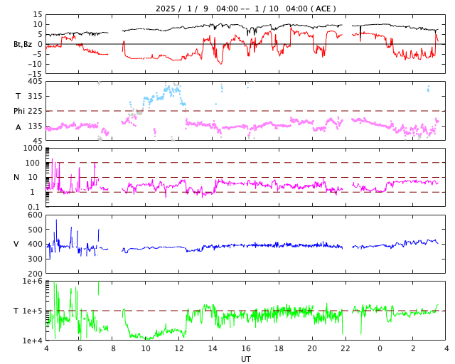
Task: Click the 'T' label in the Phi panel
Action: click(x=18, y=96)
